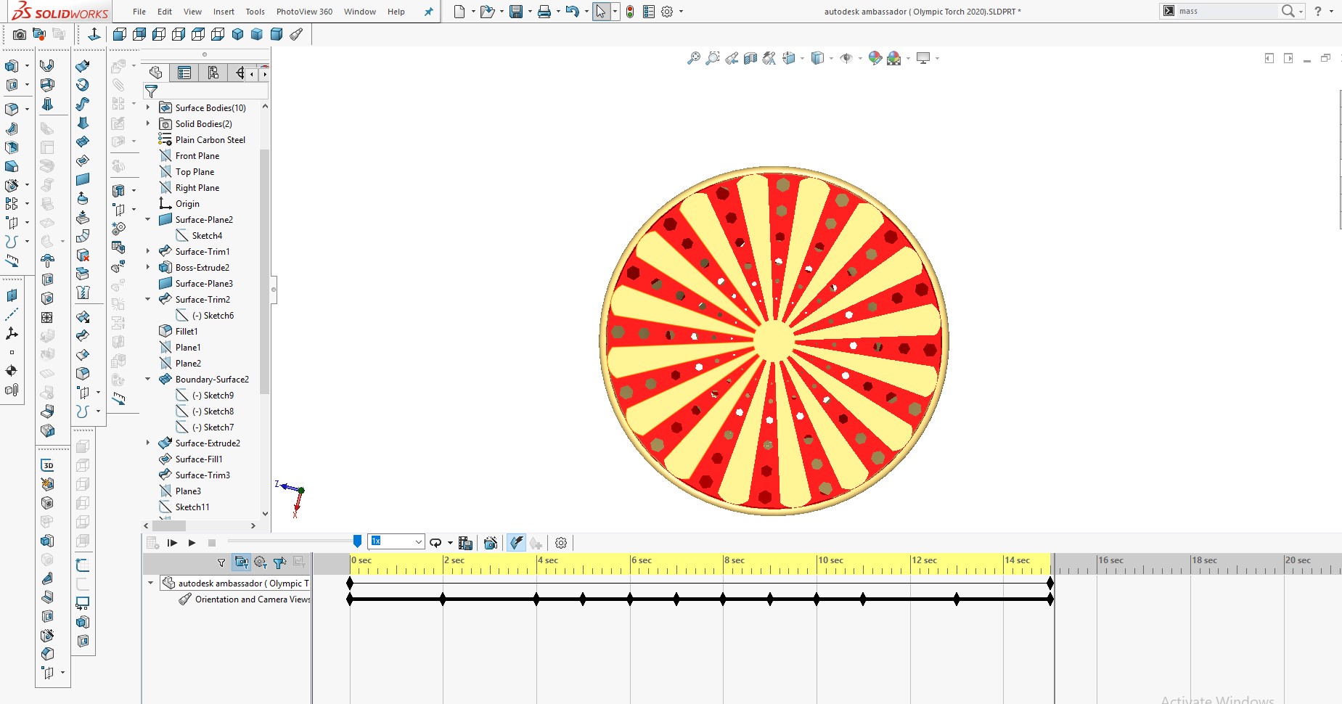The width and height of the screenshot is (1342, 704).
Task: Click the Calculate motion study icon
Action: click(152, 543)
